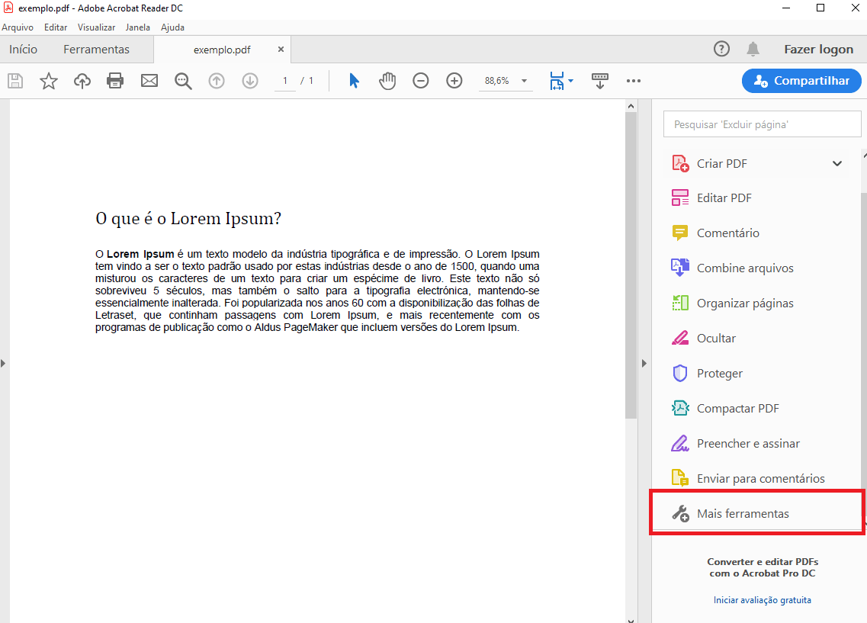Open the Proteger tool
The width and height of the screenshot is (867, 623).
tap(721, 373)
